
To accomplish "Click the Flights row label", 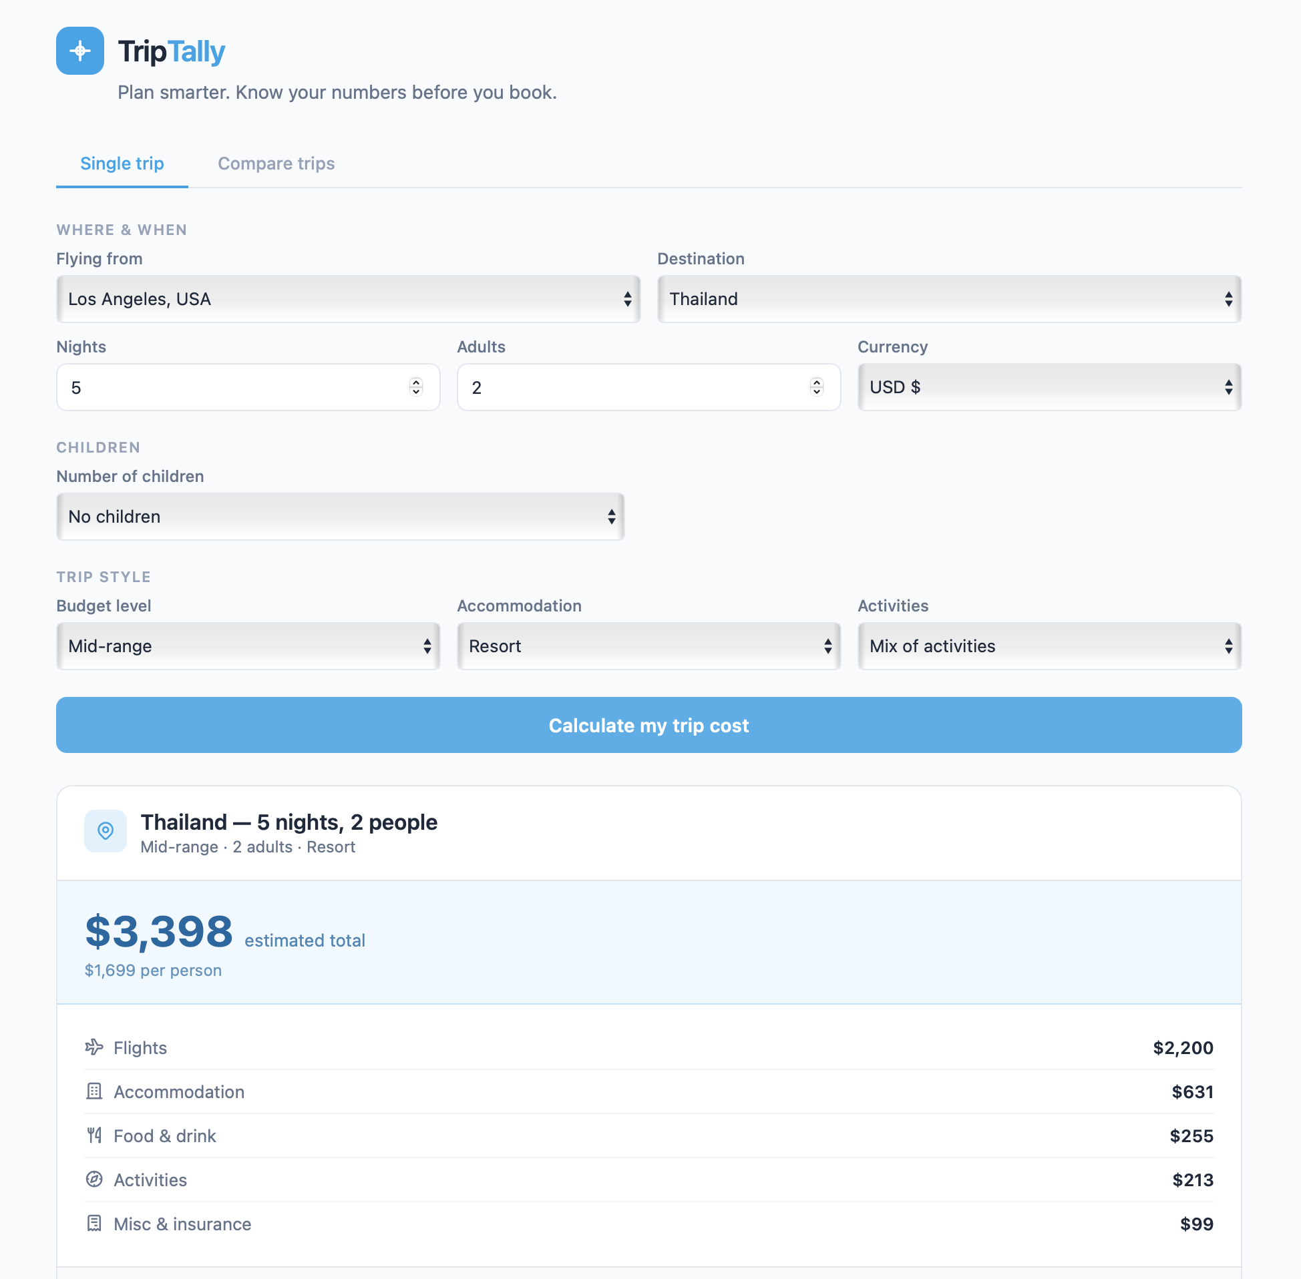I will point(140,1047).
